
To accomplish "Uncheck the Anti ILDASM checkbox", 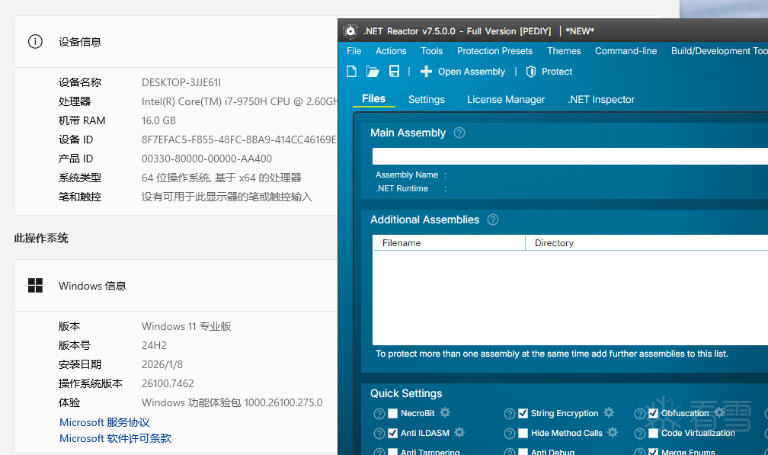I will [x=393, y=433].
